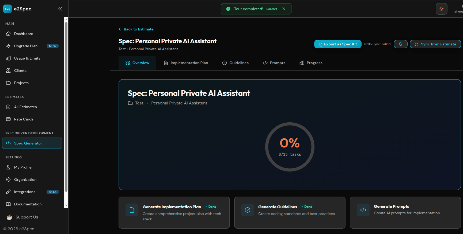Screen dimensions: 463x234
Task: Open Upgrade Plan lightning item
Action: tap(32, 46)
